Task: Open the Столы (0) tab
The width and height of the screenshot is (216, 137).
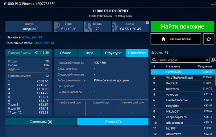Action: tap(113, 122)
